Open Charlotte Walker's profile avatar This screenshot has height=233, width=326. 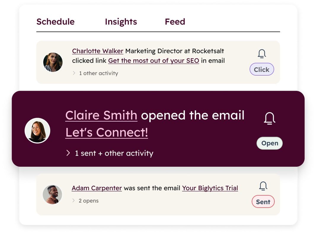(x=53, y=62)
